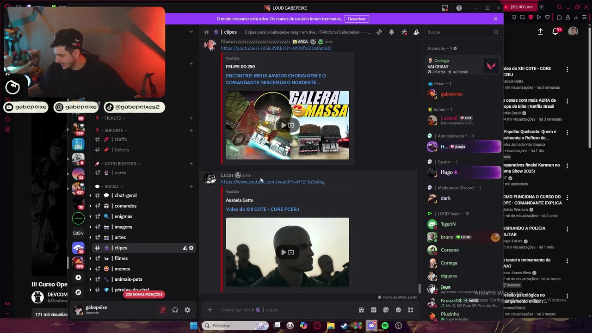The height and width of the screenshot is (333, 592).
Task: Open the Threads icon in channel header
Action: (x=379, y=32)
